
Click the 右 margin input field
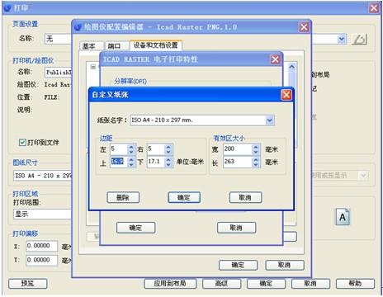click(x=156, y=149)
